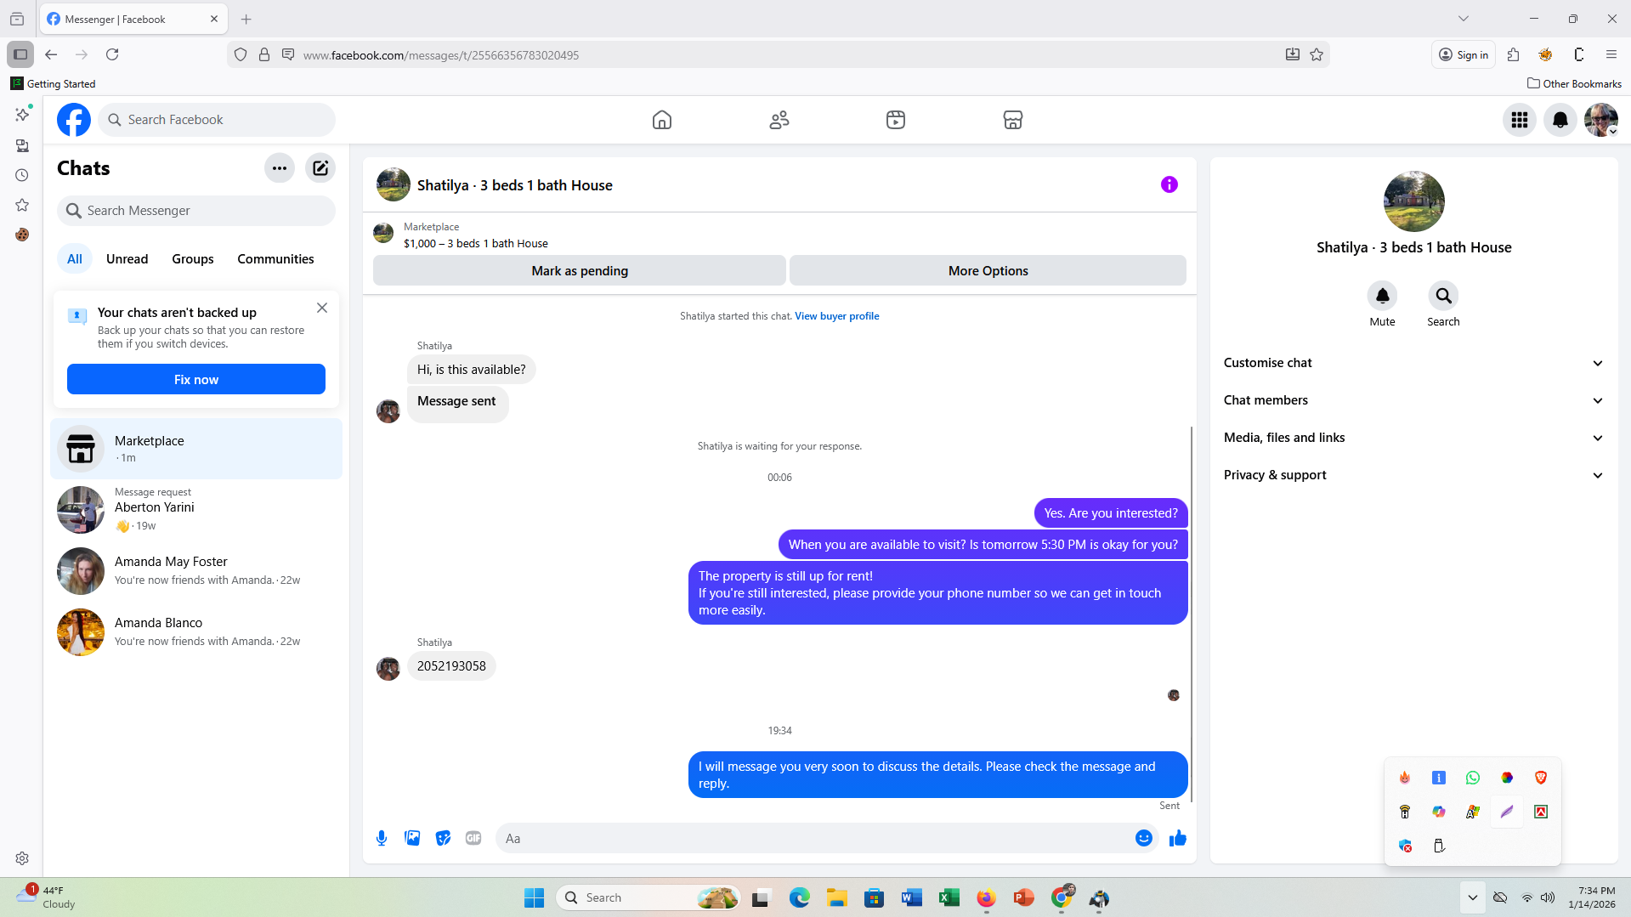Click the Aa message input box
Screen dimensions: 1631x917
(x=816, y=839)
